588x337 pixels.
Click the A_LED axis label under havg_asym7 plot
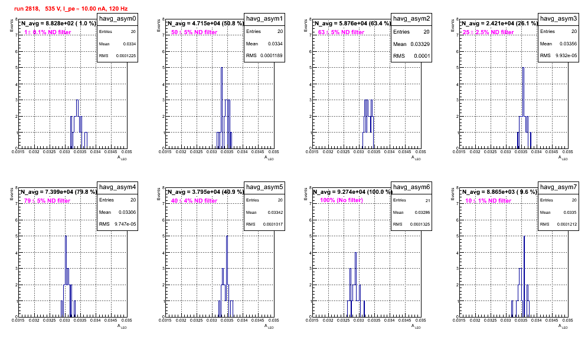563,326
